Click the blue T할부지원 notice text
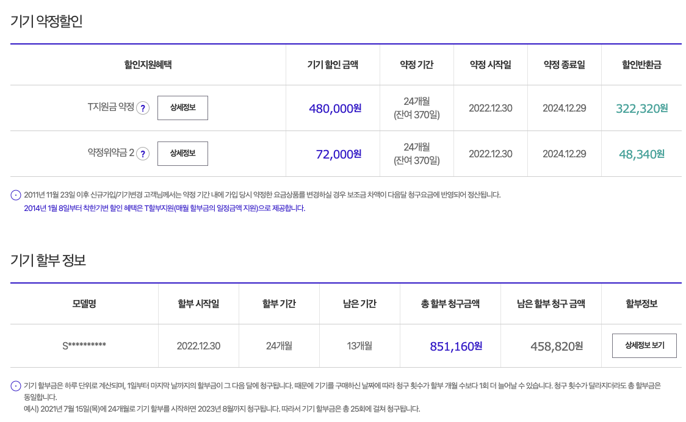686x422 pixels. click(x=164, y=209)
